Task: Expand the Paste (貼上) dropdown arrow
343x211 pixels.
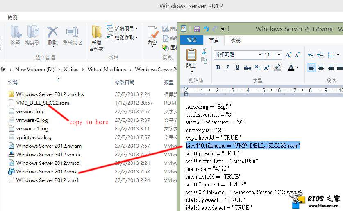Action: click(191, 72)
